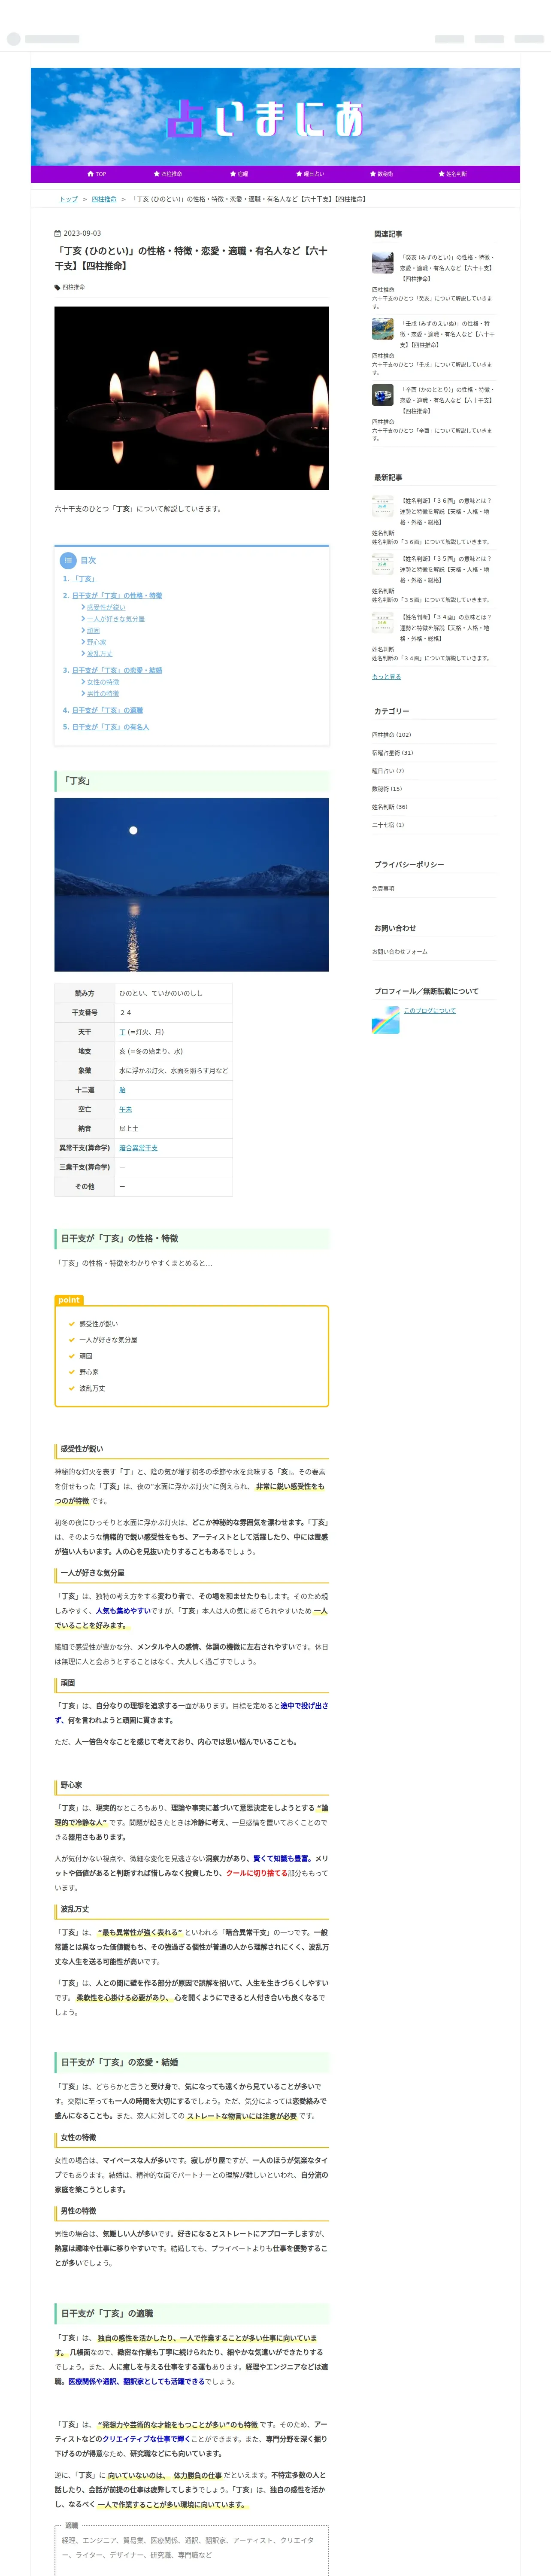The image size is (551, 2576).
Task: Click the 暗合異常干支 link in the table
Action: click(138, 1148)
